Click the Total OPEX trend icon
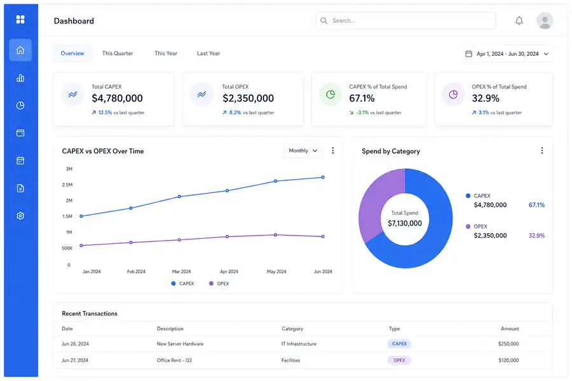The width and height of the screenshot is (572, 381). pyautogui.click(x=201, y=95)
